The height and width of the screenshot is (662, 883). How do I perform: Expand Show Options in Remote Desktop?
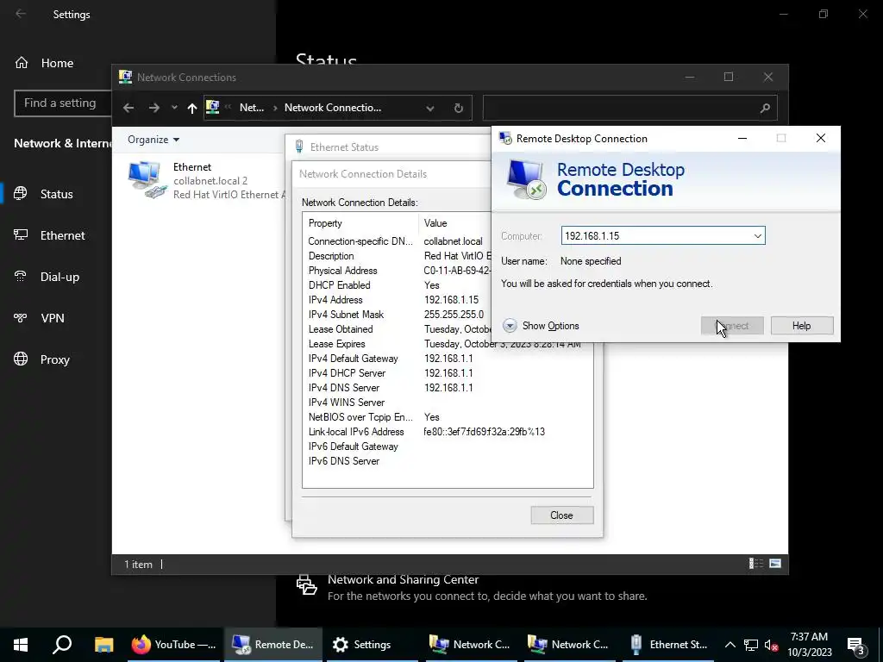(x=541, y=326)
